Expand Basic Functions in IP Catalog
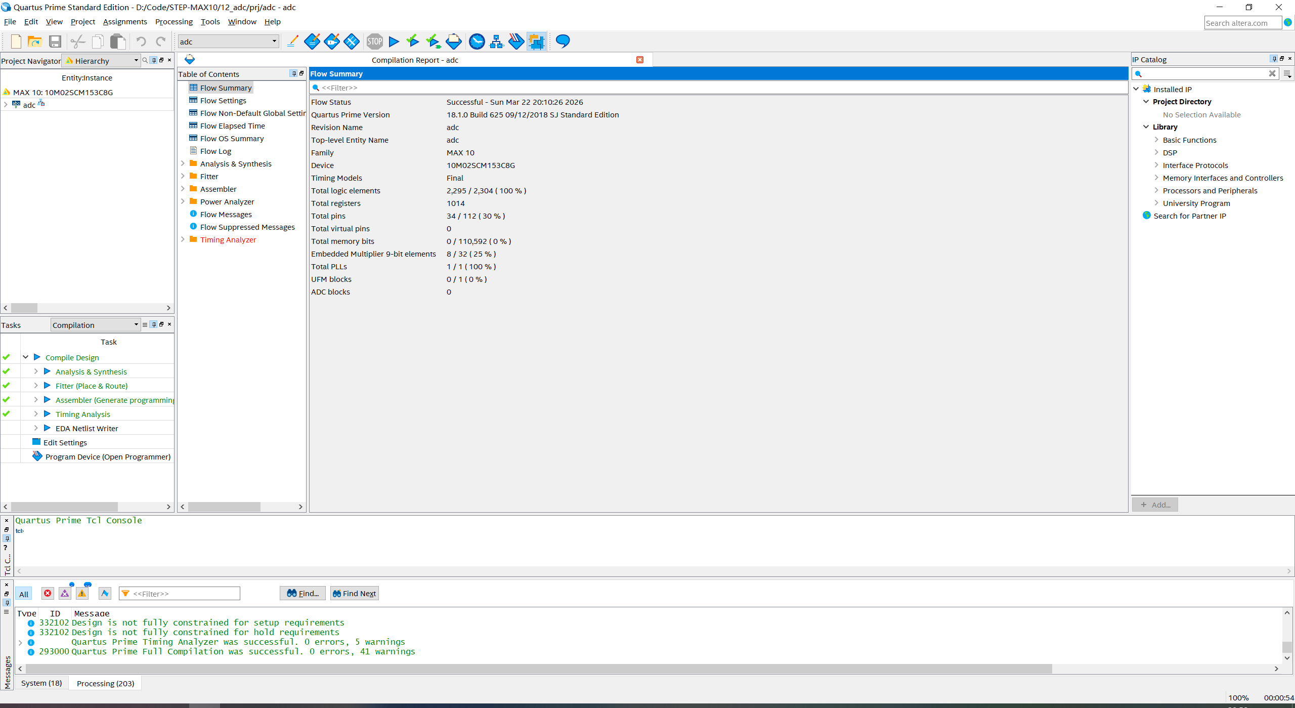Viewport: 1295px width, 708px height. (1156, 140)
